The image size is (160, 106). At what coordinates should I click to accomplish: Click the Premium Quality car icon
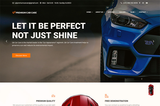[53, 96]
